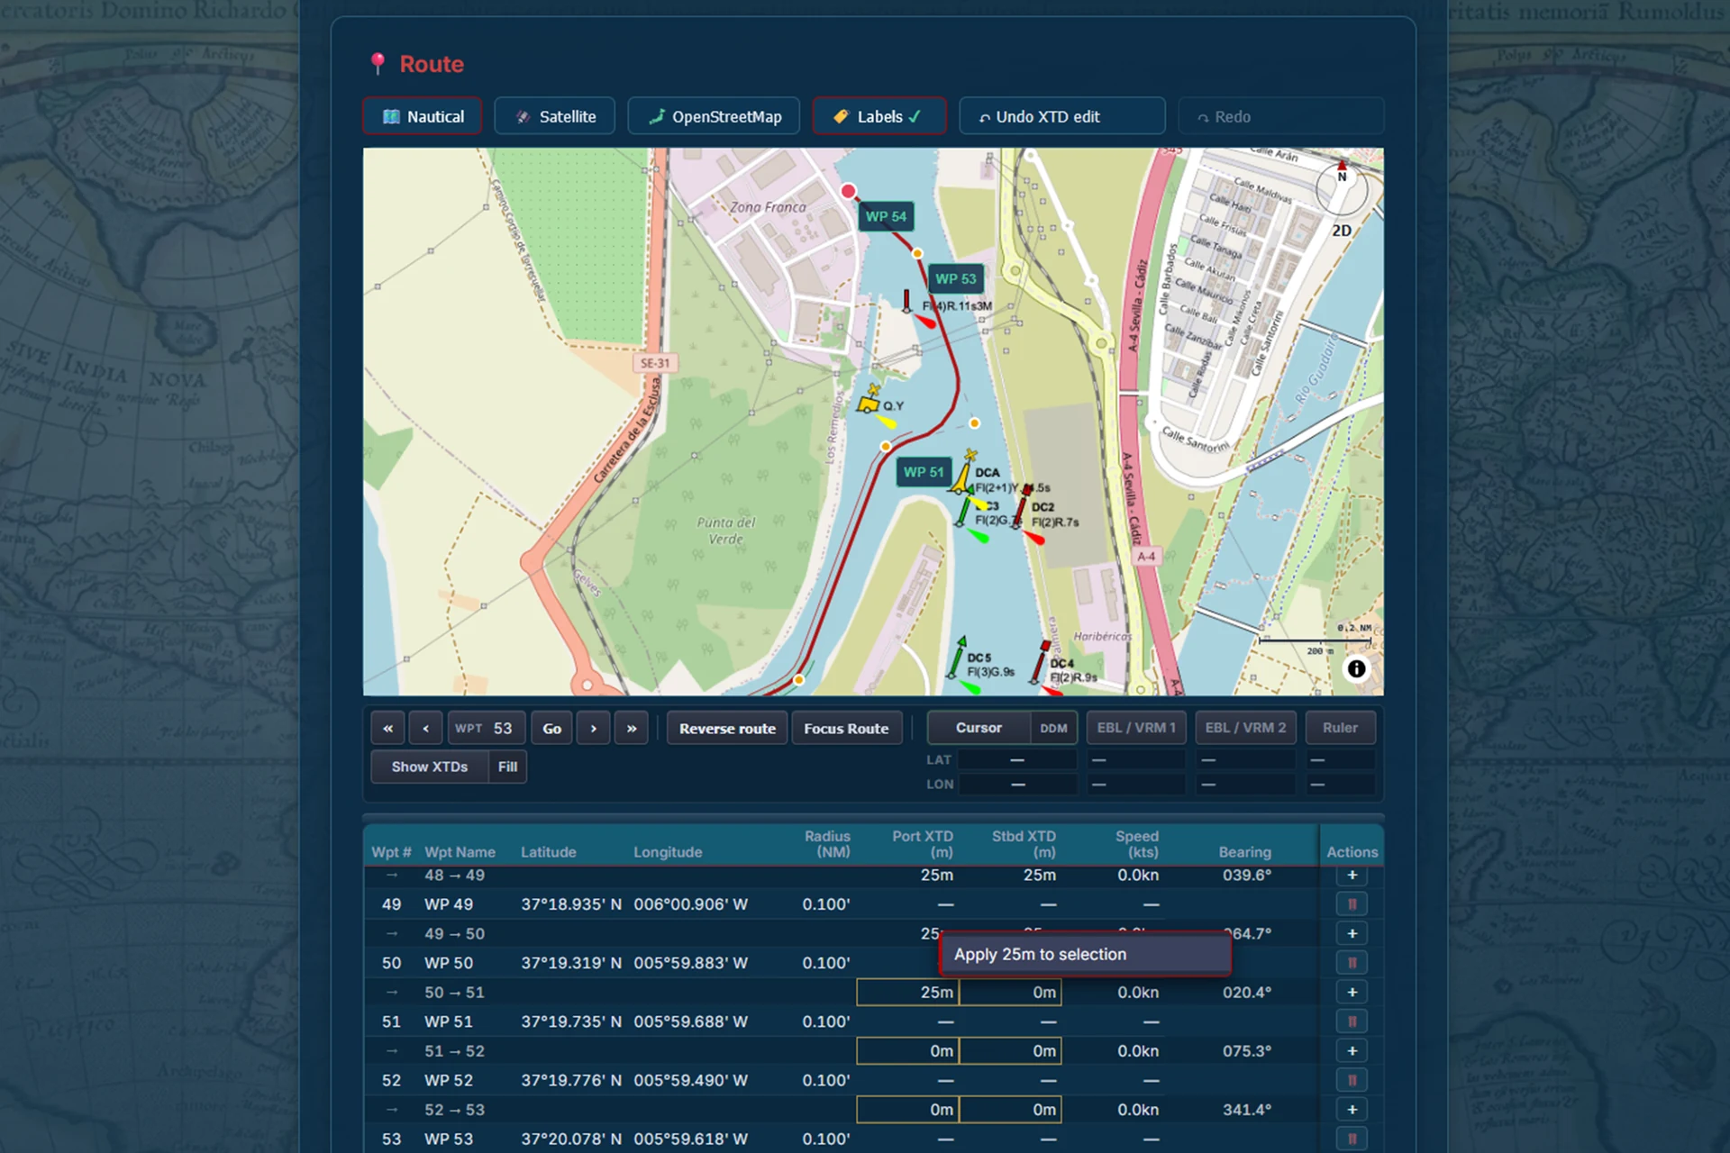This screenshot has width=1730, height=1153.
Task: Select Port XTD cell of leg 50 → 51
Action: 907,992
